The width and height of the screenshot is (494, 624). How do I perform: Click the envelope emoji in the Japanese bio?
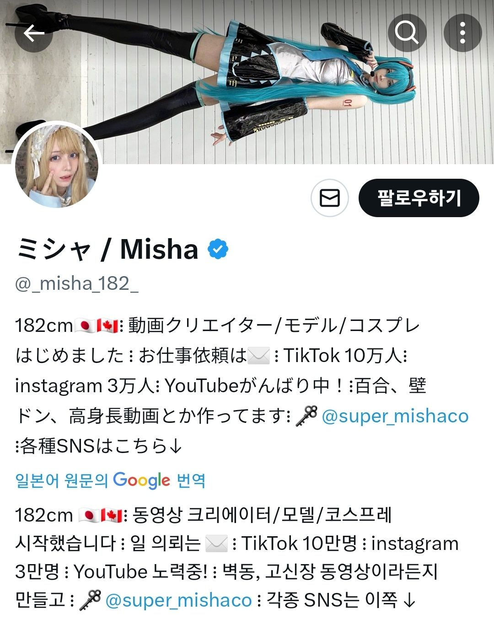(x=259, y=356)
